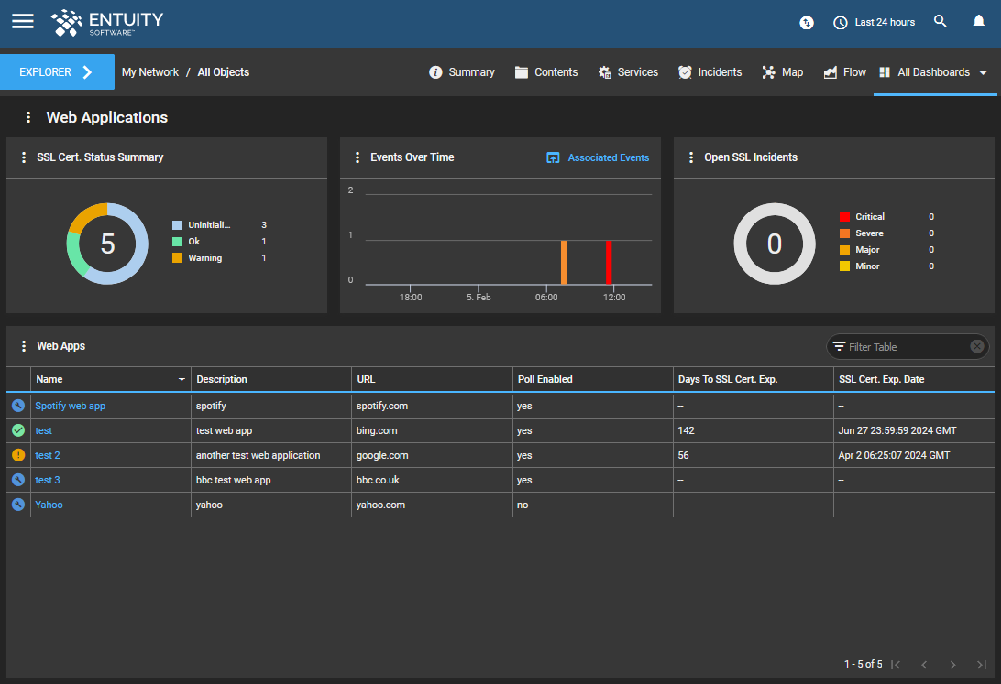
Task: Open the notifications bell
Action: (x=979, y=22)
